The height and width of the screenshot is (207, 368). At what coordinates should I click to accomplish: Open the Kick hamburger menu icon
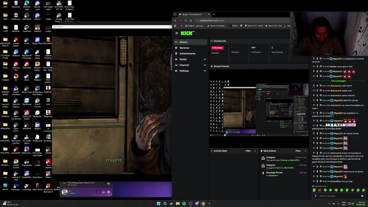[177, 33]
